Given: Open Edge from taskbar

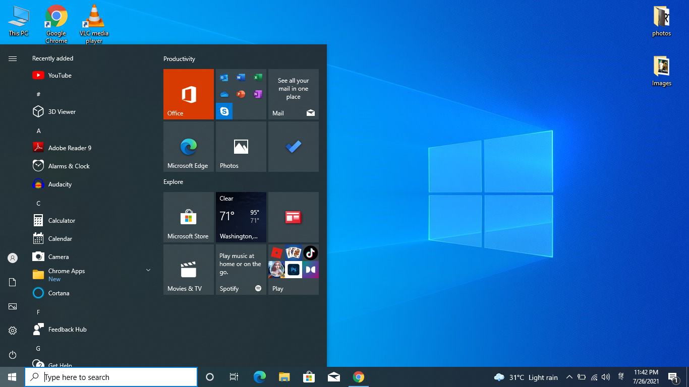Looking at the screenshot, I should coord(259,377).
